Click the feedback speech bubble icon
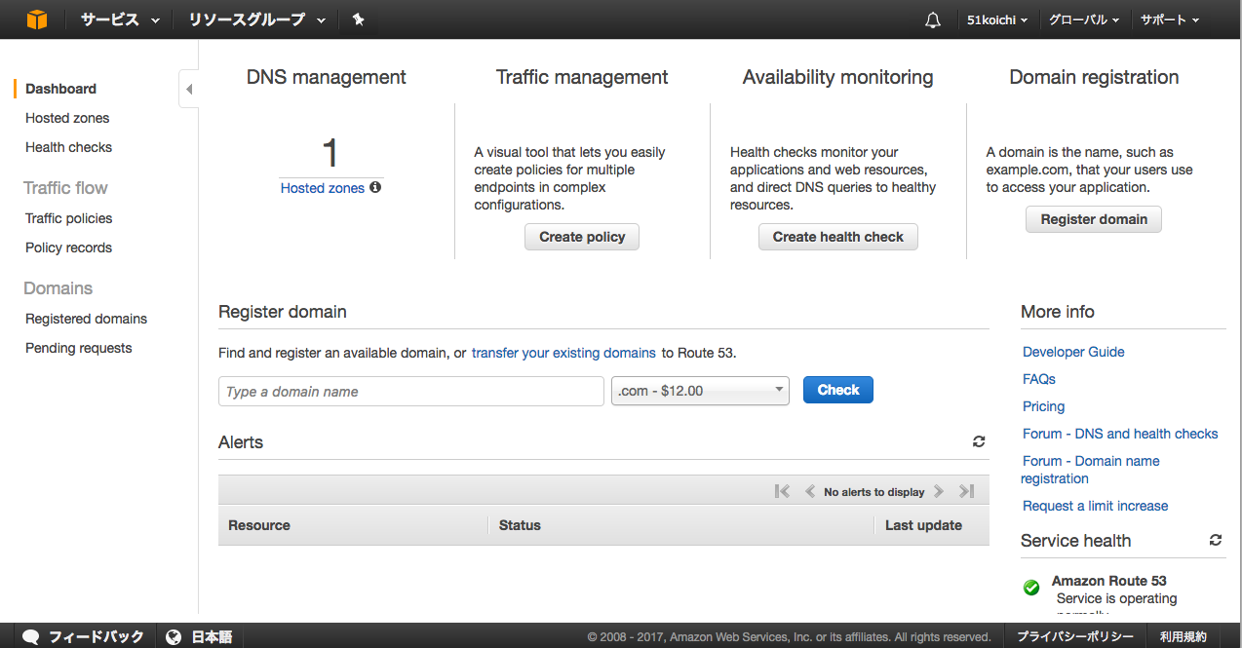 [x=30, y=636]
